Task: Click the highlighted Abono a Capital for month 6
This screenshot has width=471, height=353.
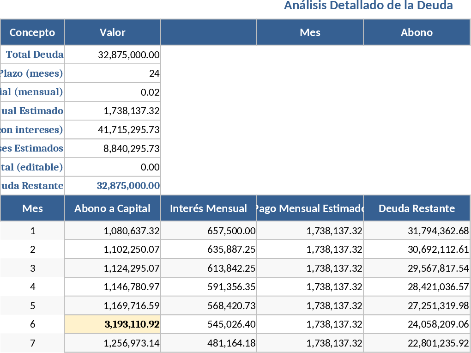Action: (113, 324)
